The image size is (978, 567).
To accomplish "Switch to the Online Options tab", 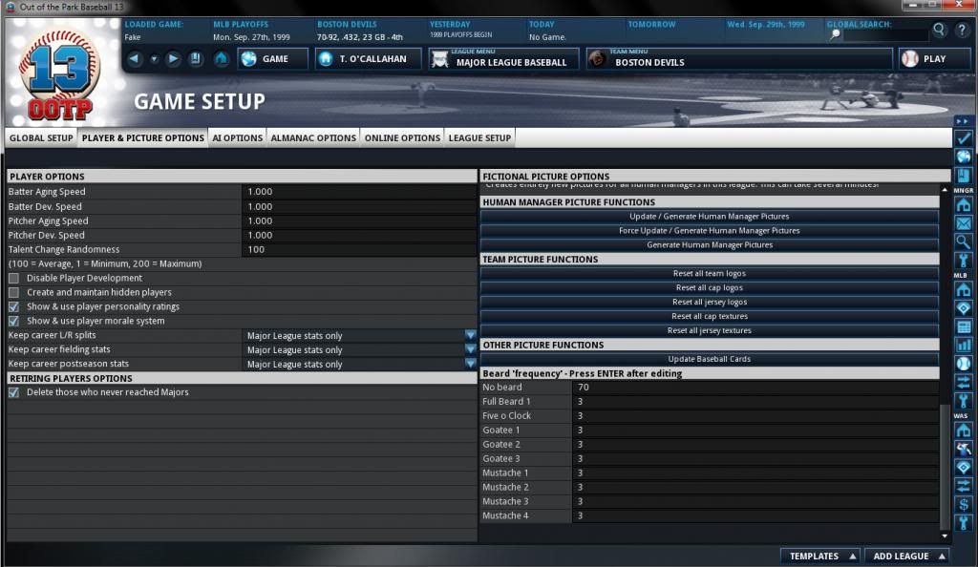I will coord(402,137).
